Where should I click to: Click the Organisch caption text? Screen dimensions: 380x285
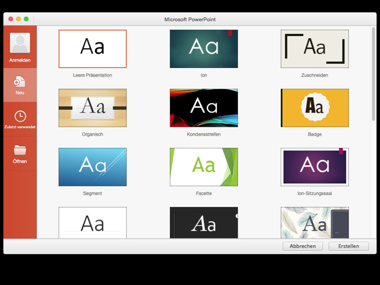tap(93, 135)
